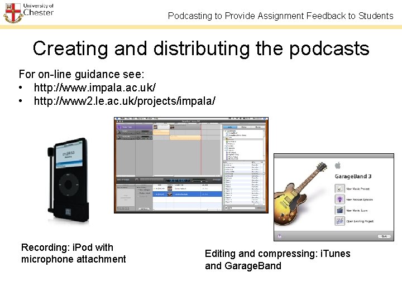This screenshot has height=301, width=402.
Task: Click the second voice track header icon
Action: pyautogui.click(x=119, y=138)
